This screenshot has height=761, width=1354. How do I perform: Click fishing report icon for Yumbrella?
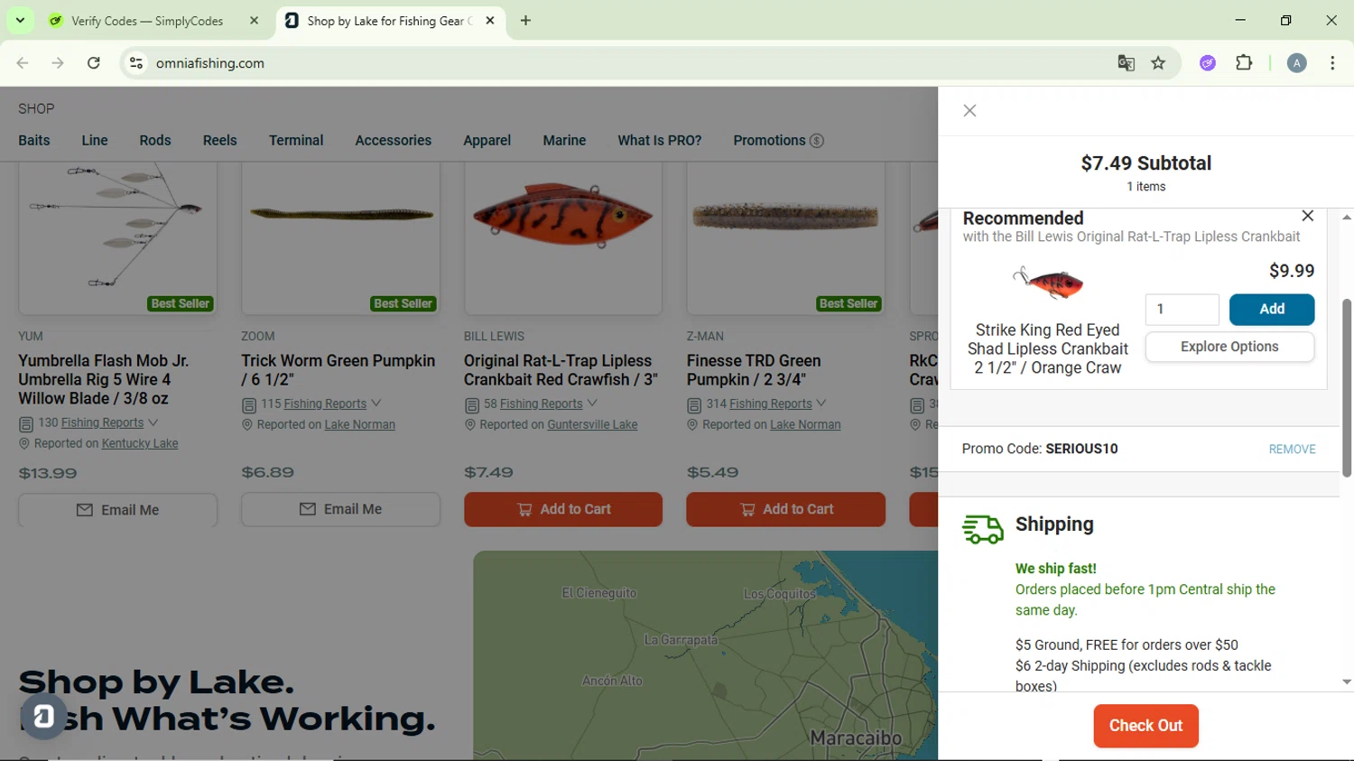pyautogui.click(x=26, y=423)
